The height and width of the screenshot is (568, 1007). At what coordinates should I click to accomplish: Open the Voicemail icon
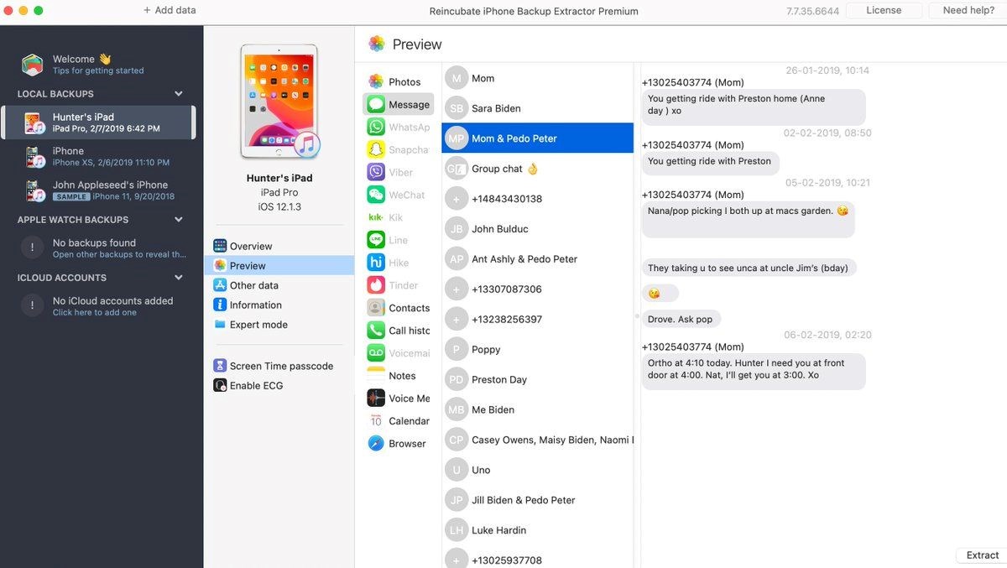[x=376, y=353]
